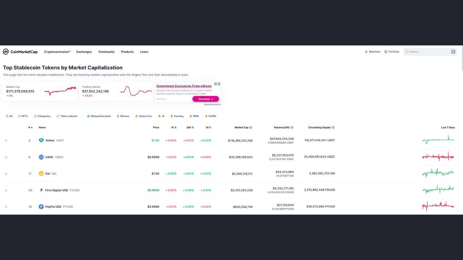Viewport: 463px width, 260px height.
Task: Click the pink Download ad button
Action: coord(205,99)
